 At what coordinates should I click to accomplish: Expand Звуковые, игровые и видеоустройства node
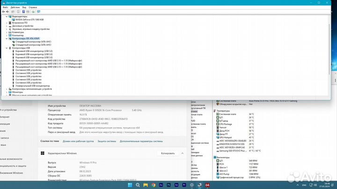point(7,29)
